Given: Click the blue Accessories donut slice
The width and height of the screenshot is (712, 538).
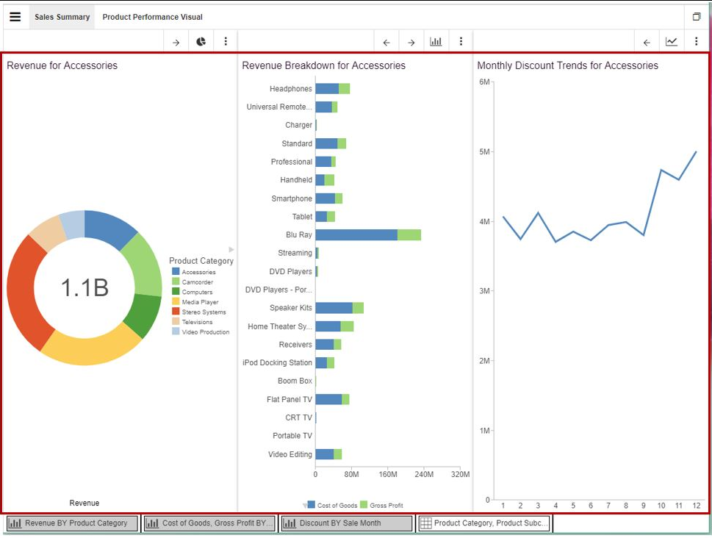Looking at the screenshot, I should pyautogui.click(x=108, y=226).
